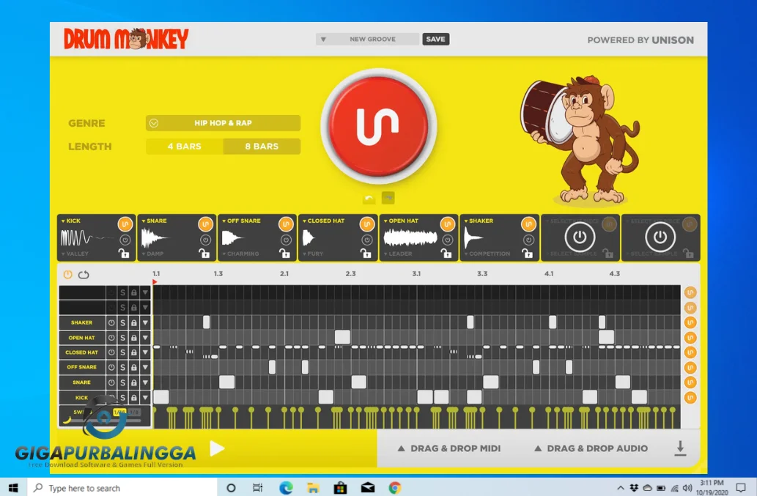Regenerate the Open Hat row pattern in sequencer
757x496 pixels.
pos(690,337)
